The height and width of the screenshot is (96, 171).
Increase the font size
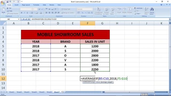(x=39, y=9)
